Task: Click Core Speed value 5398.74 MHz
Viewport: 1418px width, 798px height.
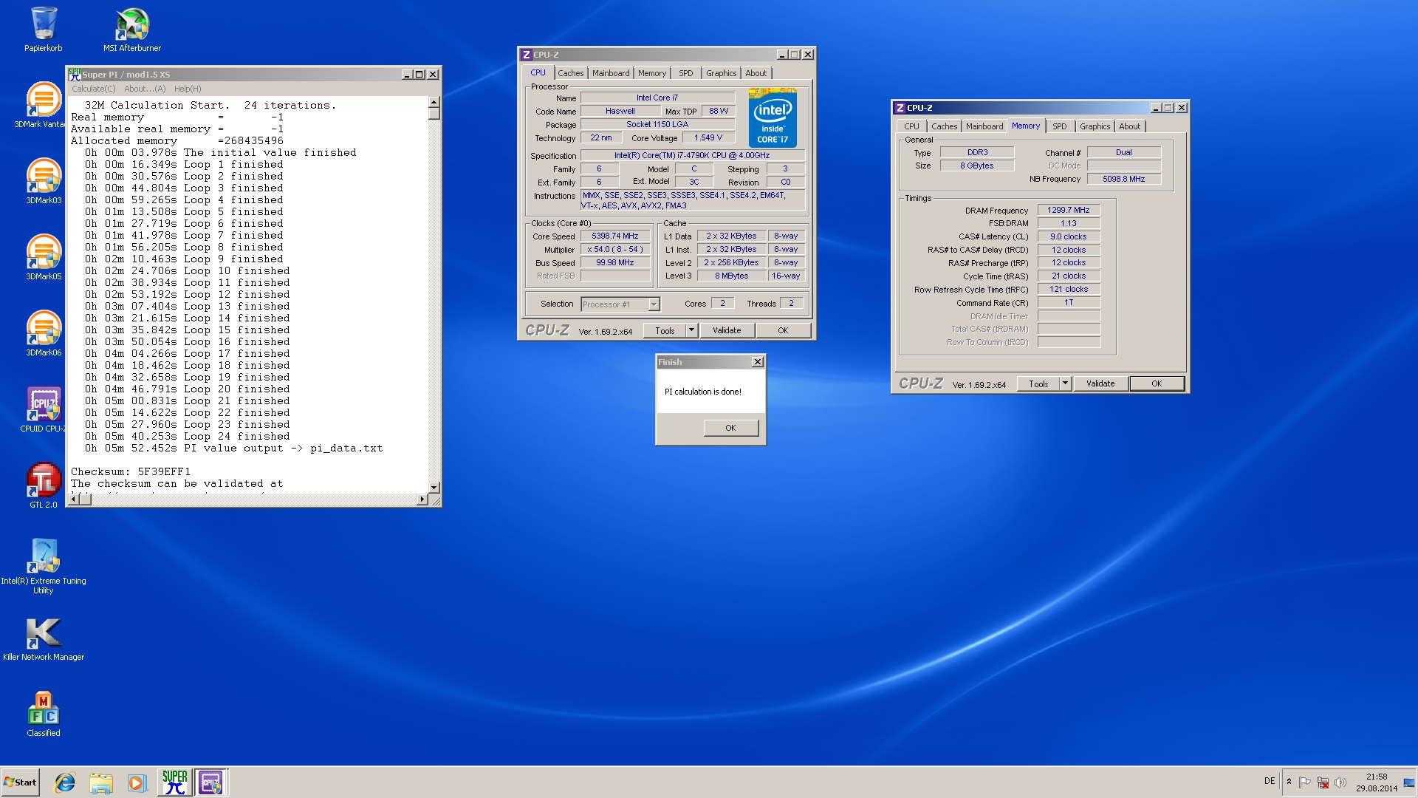Action: pyautogui.click(x=615, y=236)
